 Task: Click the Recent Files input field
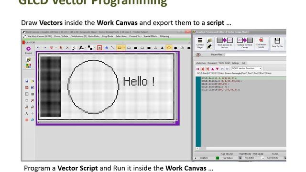[x=255, y=55]
